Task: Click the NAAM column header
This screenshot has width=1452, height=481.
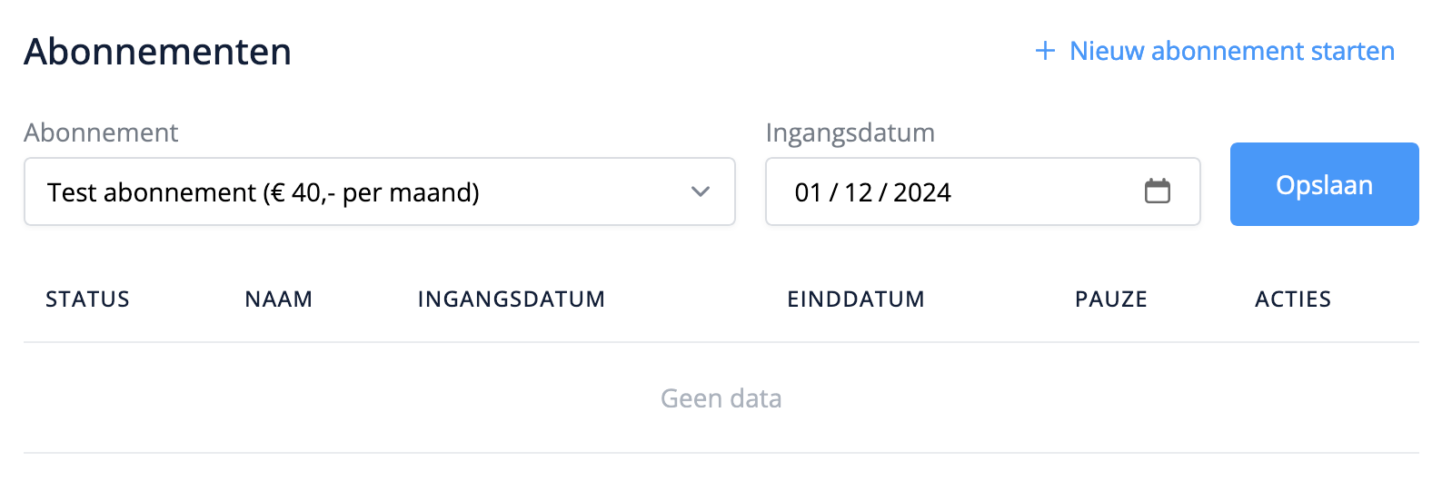Action: point(278,299)
